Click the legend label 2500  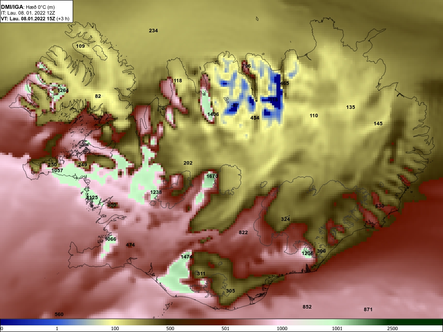392,328
